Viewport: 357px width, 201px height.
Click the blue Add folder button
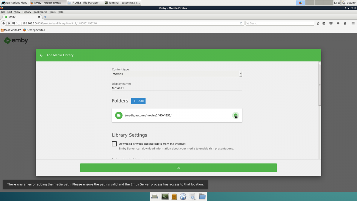(138, 101)
